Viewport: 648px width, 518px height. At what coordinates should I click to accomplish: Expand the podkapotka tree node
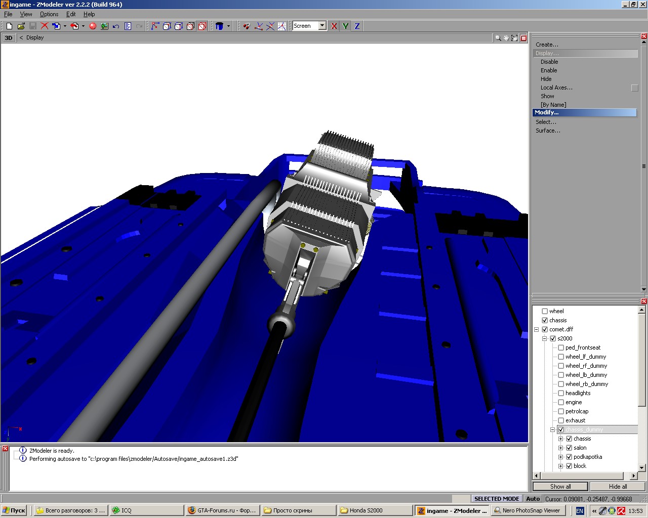(560, 457)
